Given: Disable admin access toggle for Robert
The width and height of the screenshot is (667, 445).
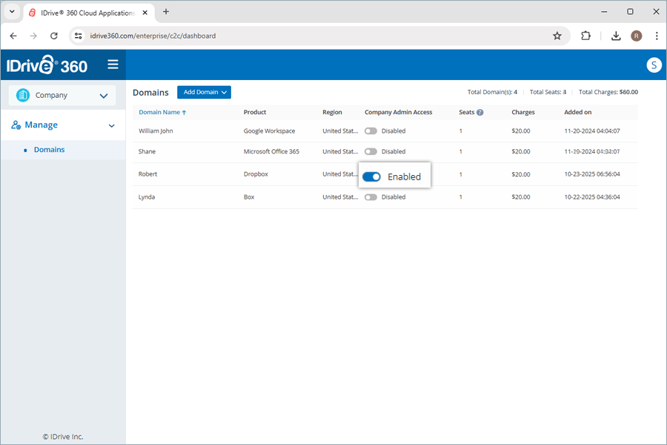Looking at the screenshot, I should tap(371, 177).
